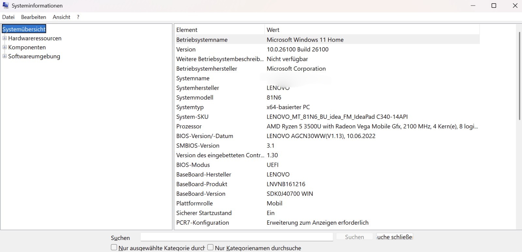Select the Systemtyp row
The image size is (522, 252).
327,107
